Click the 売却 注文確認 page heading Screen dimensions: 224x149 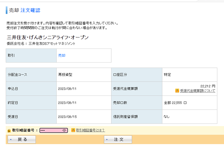tap(25, 10)
